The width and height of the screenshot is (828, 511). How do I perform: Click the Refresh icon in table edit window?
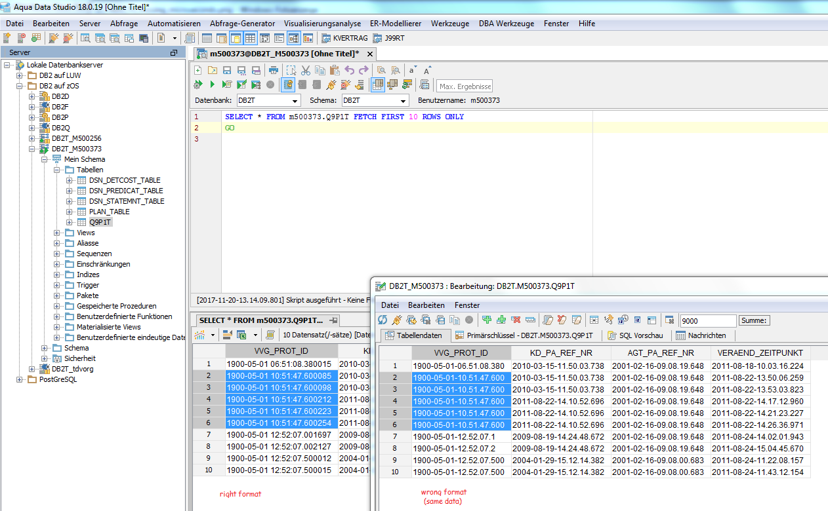[383, 320]
